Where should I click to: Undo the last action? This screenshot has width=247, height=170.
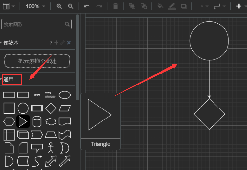point(87,6)
